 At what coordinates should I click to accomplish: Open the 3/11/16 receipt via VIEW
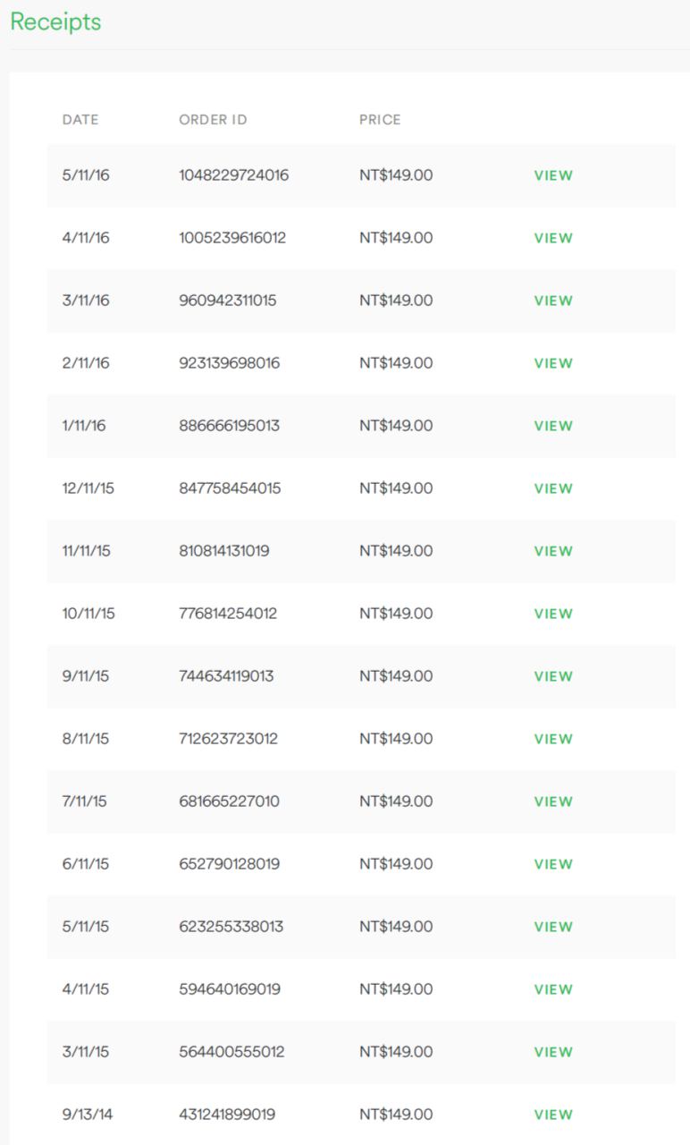coord(553,301)
